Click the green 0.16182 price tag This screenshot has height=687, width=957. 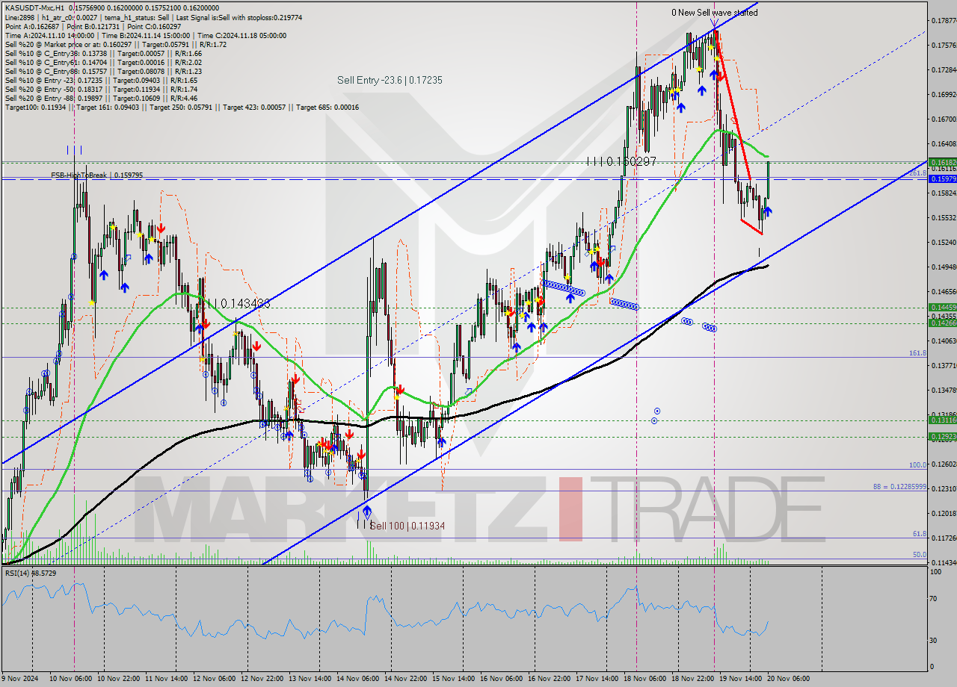(943, 161)
